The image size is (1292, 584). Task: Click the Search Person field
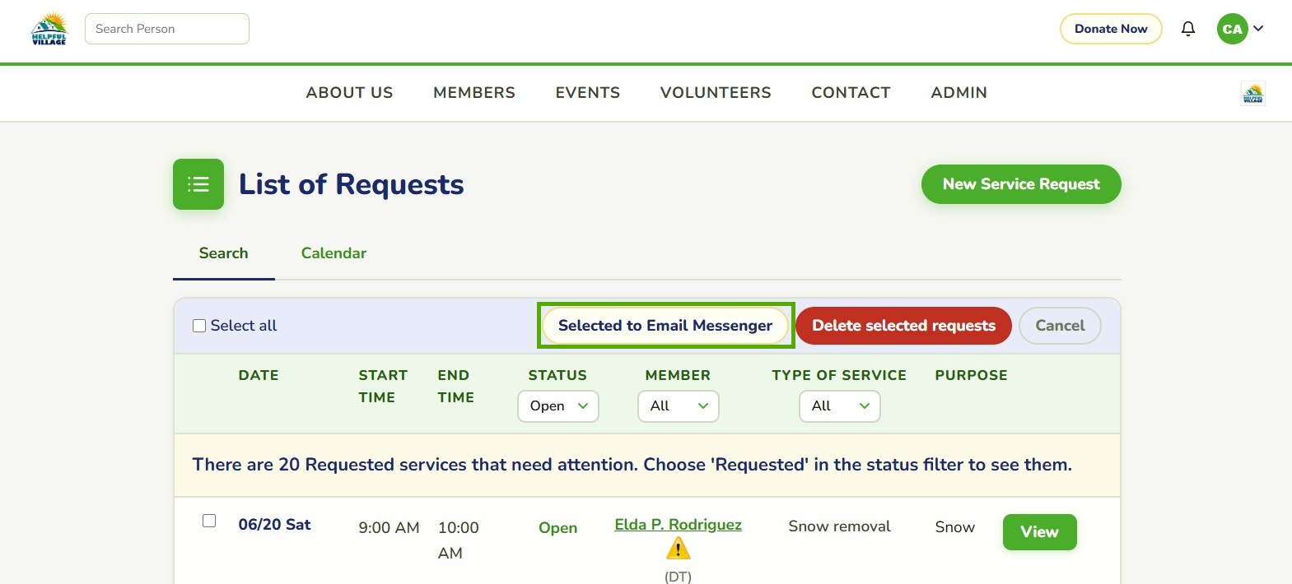point(167,29)
